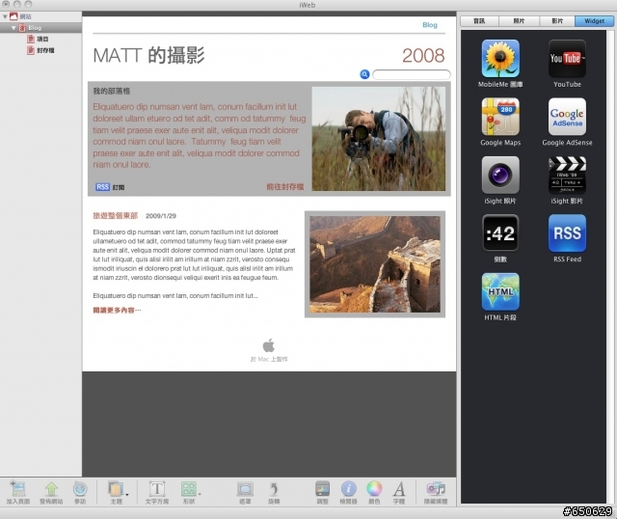This screenshot has width=617, height=519.
Task: Open the Shapes dropdown arrow next to 形狀
Action: tap(200, 494)
